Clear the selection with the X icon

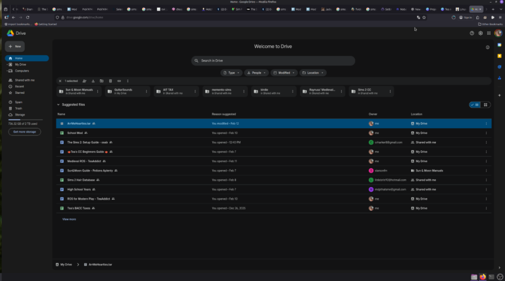point(60,81)
